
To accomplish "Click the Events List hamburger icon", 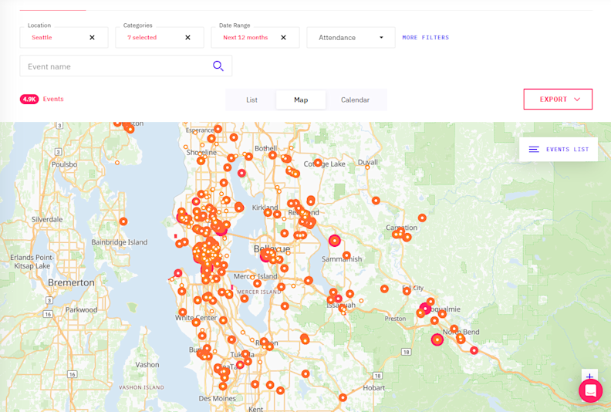I will [x=534, y=150].
